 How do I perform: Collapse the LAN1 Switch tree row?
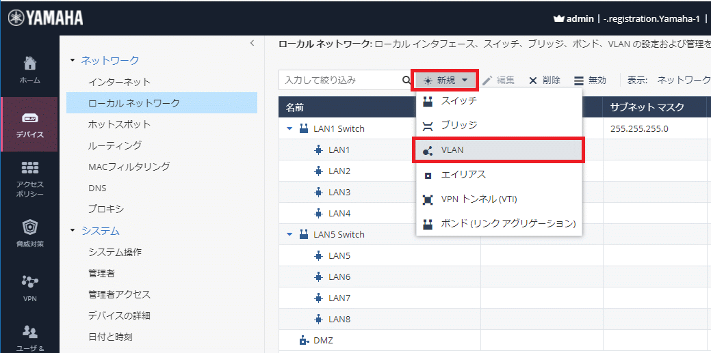[x=289, y=129]
